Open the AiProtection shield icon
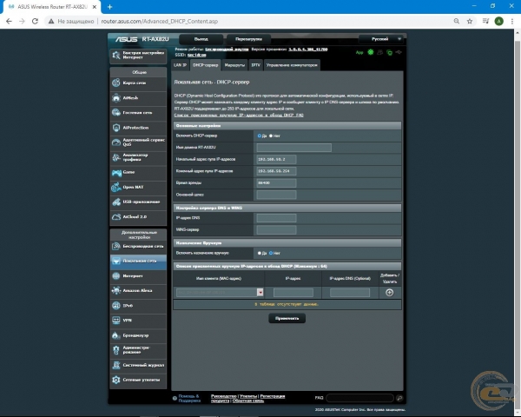 point(116,128)
